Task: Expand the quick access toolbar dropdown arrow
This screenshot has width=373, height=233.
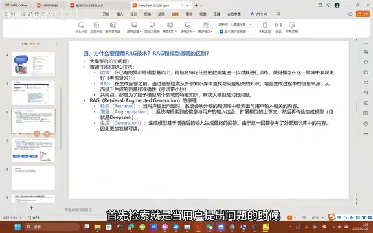Action: coord(66,14)
